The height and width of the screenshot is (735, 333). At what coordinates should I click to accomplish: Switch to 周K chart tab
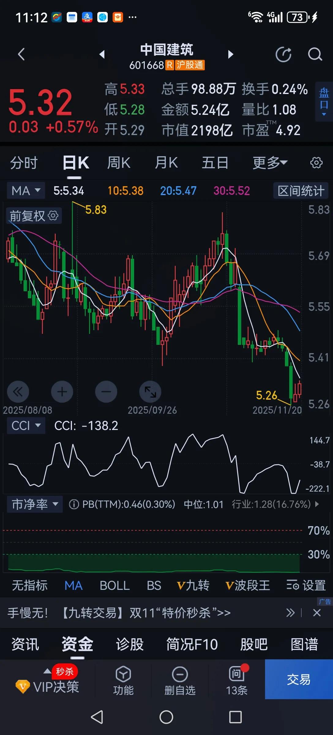pyautogui.click(x=119, y=163)
